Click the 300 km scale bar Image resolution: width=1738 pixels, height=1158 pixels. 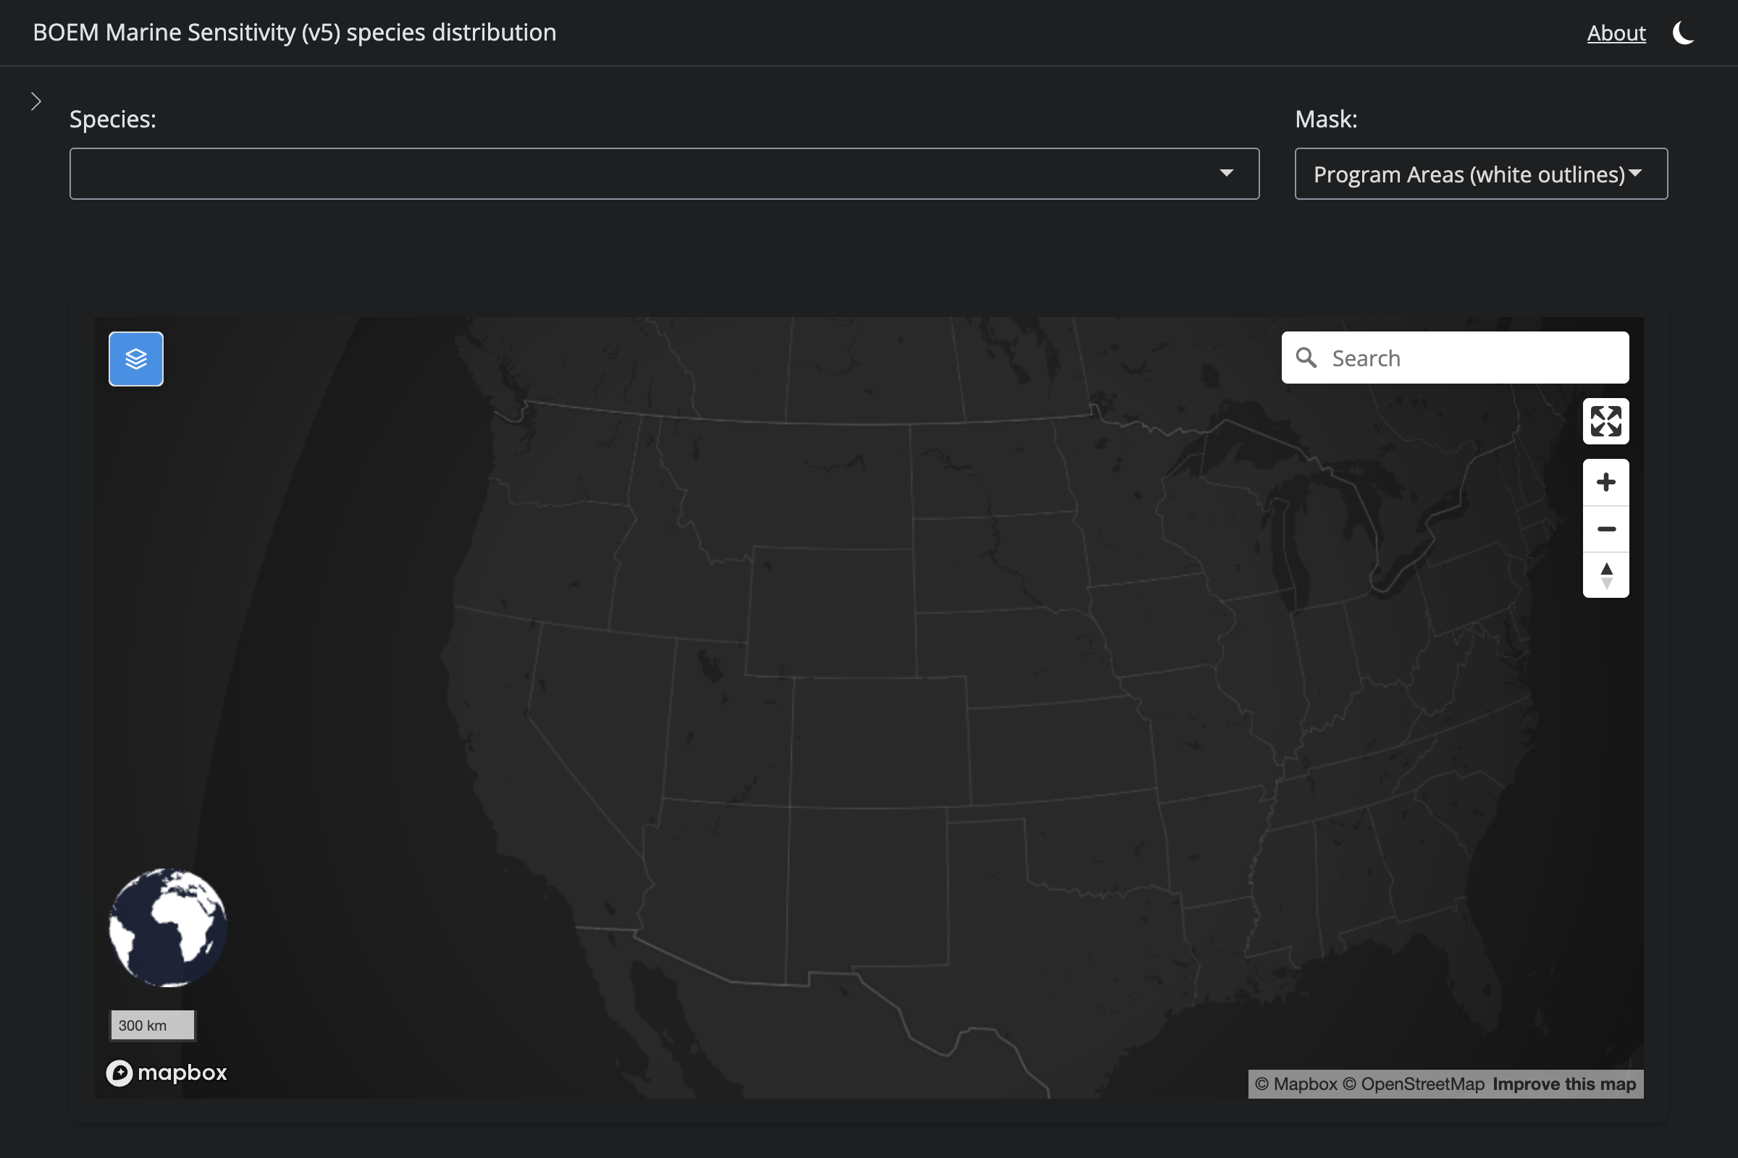point(152,1025)
